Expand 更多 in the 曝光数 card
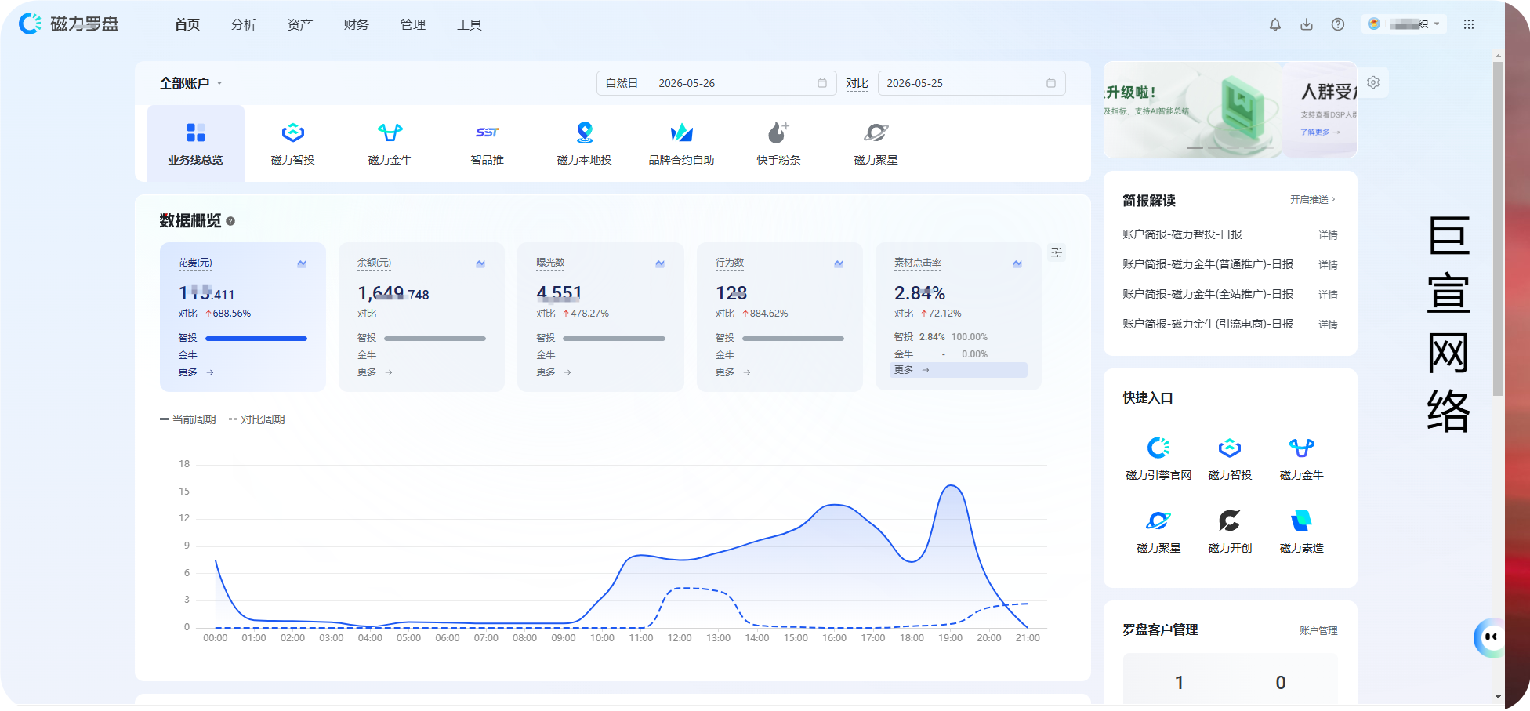The image size is (1530, 711). [553, 372]
